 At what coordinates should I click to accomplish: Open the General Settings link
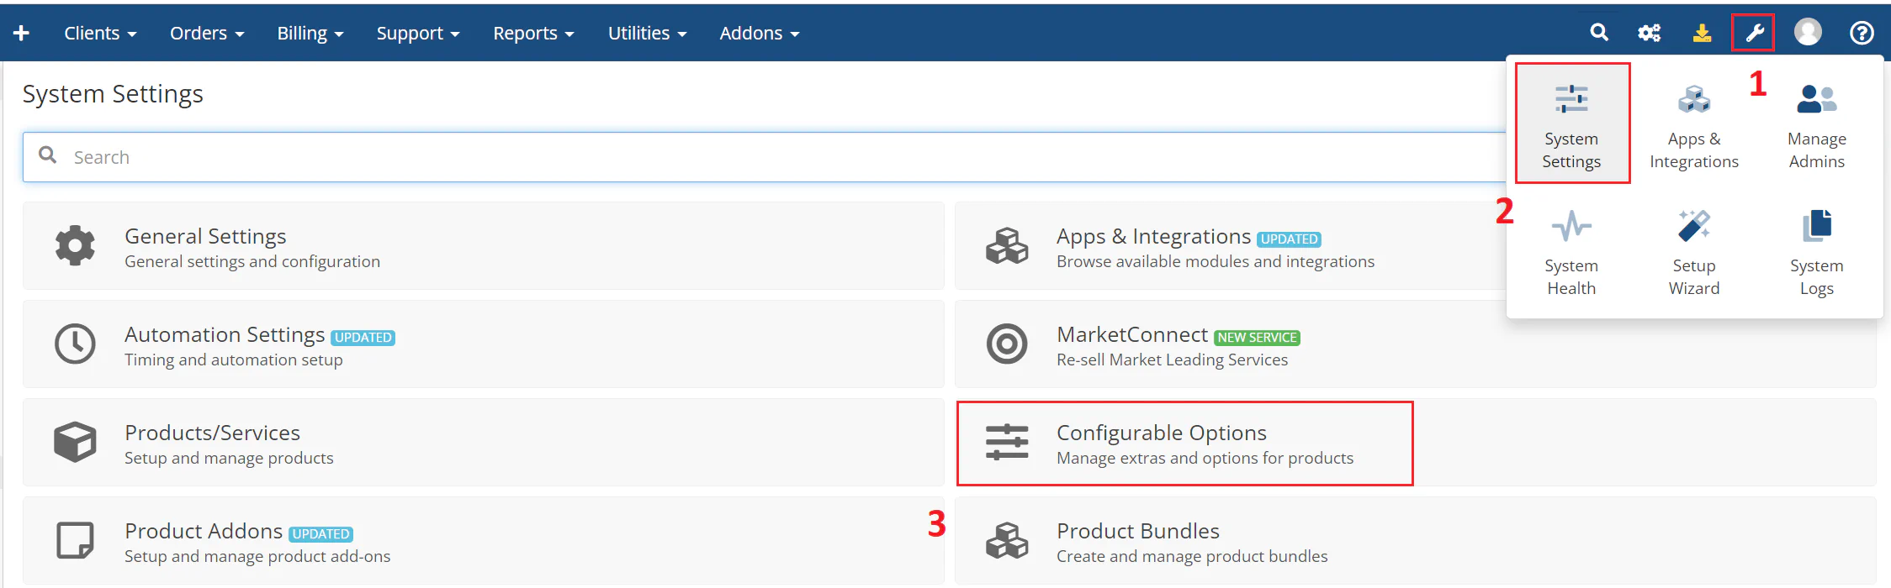[205, 236]
